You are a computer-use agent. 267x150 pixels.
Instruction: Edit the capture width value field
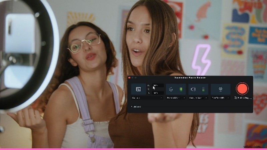point(158,85)
